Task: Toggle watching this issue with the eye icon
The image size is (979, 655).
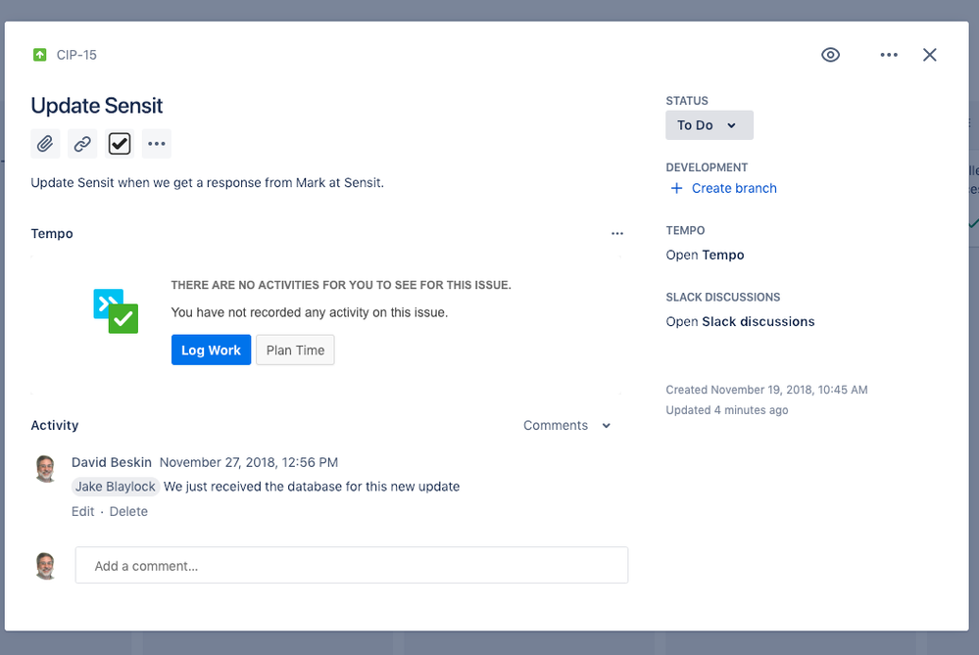Action: pyautogui.click(x=830, y=55)
